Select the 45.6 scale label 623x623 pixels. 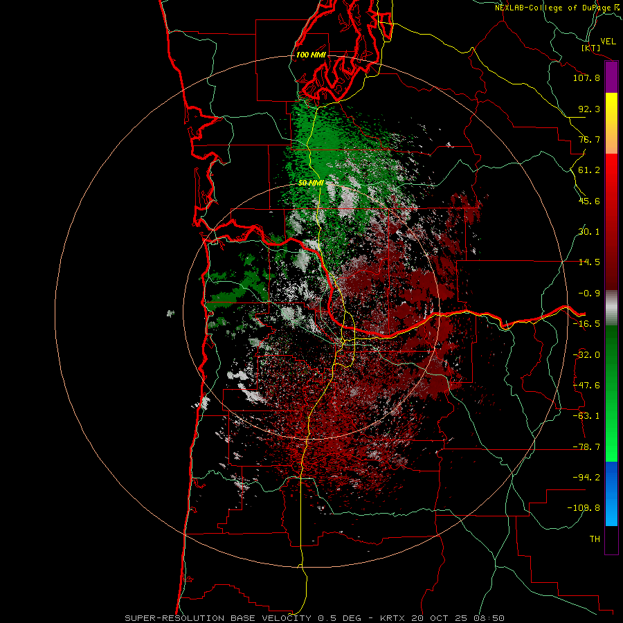coord(589,201)
